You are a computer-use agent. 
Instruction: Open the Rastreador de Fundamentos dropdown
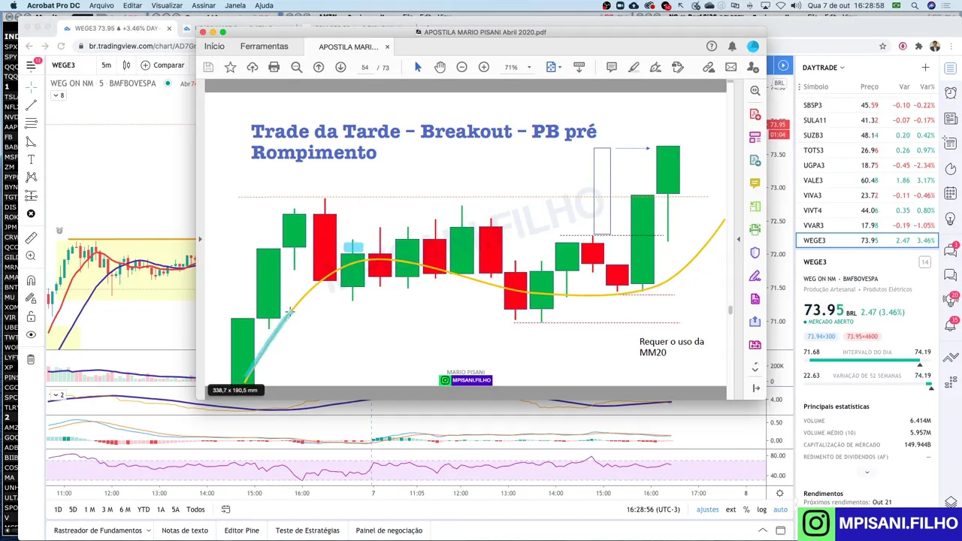point(102,530)
